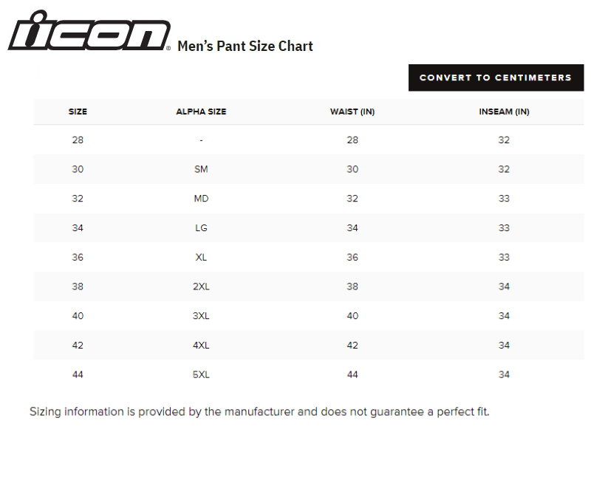Select the SM alpha size cell

pos(201,169)
